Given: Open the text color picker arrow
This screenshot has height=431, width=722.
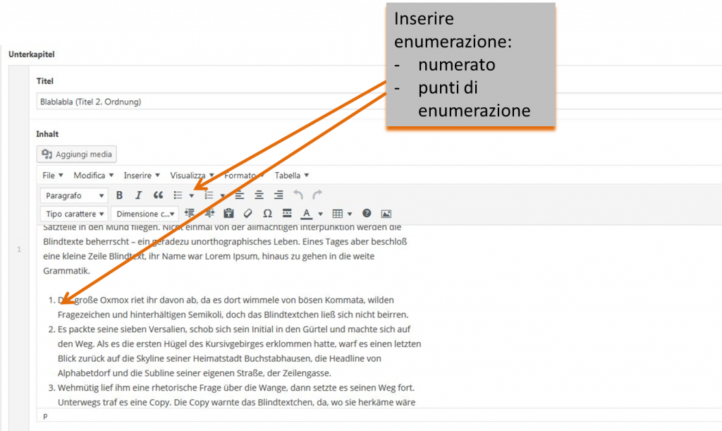Looking at the screenshot, I should pos(321,213).
